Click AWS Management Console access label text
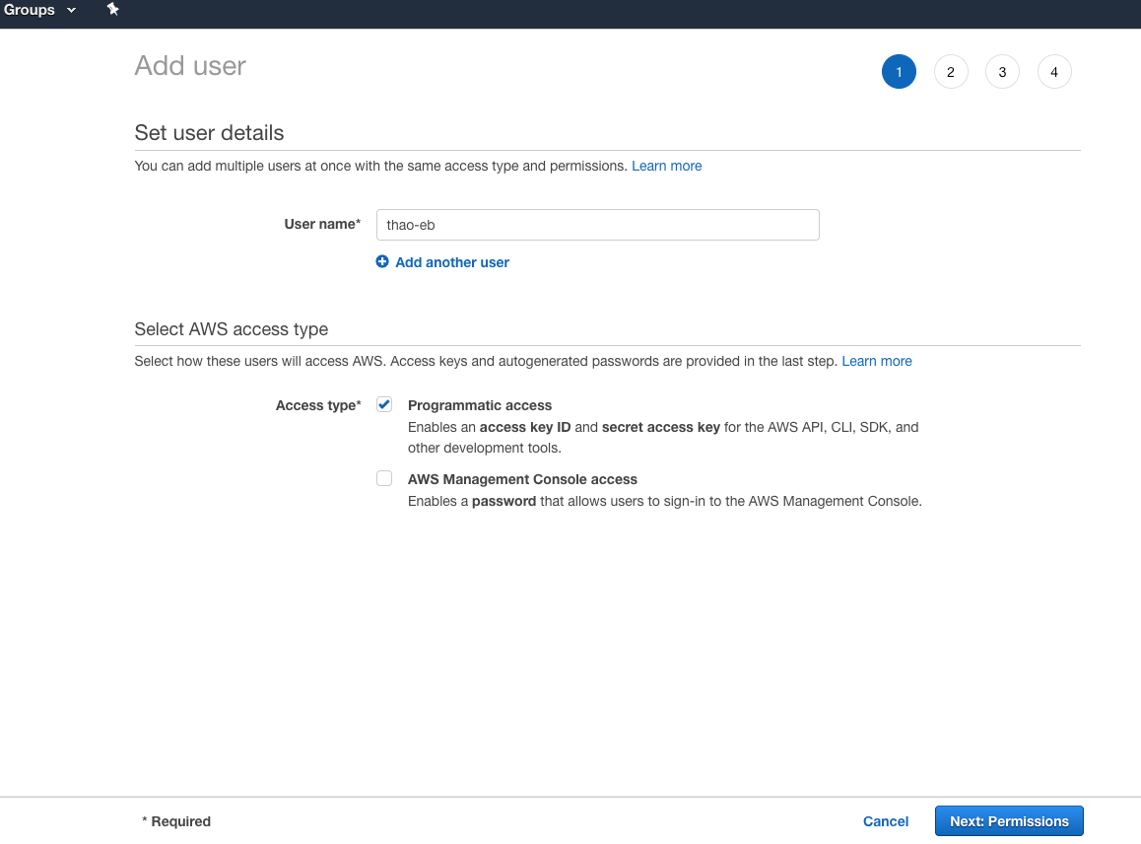 522,479
